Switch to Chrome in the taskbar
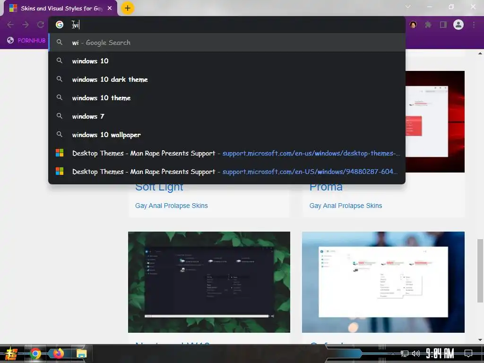484x363 pixels. click(35, 354)
